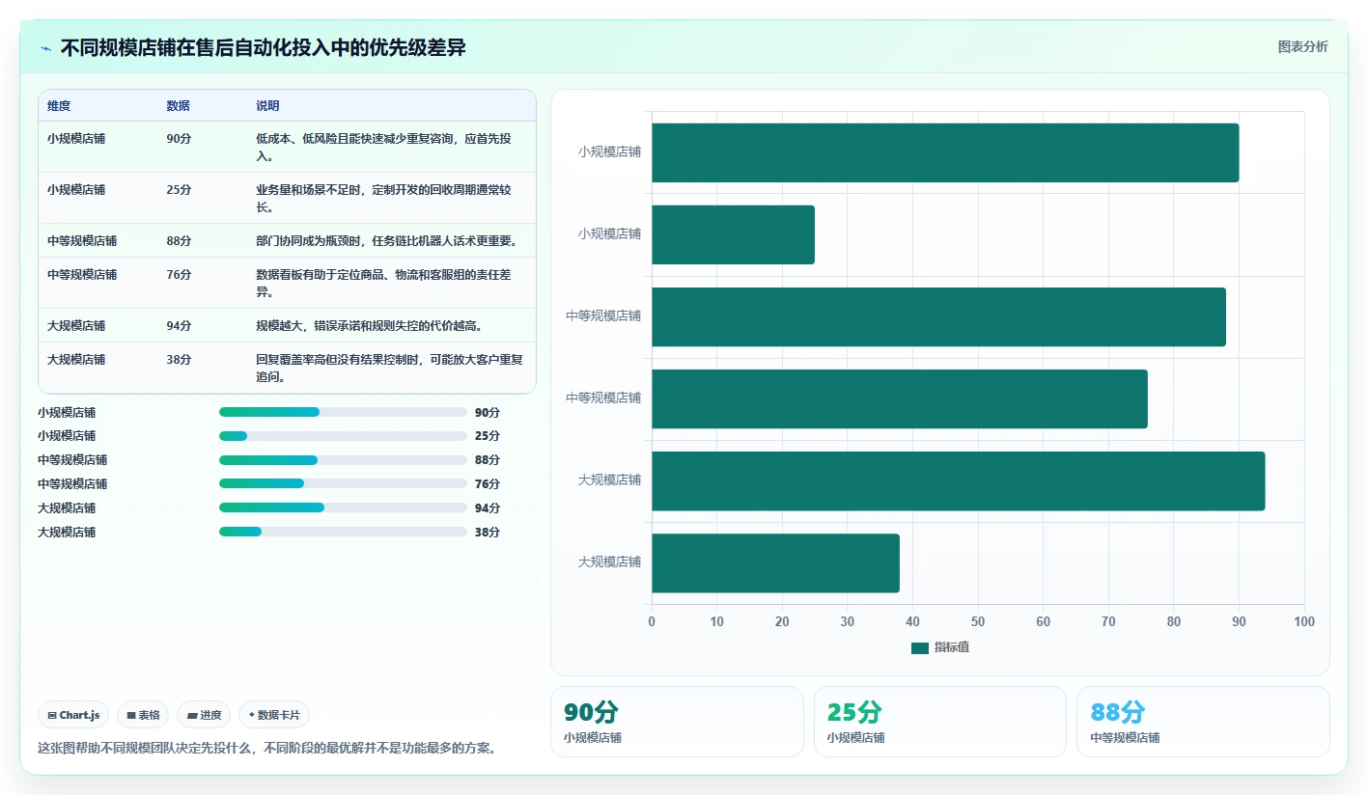Image resolution: width=1368 pixels, height=795 pixels.
Task: Click the Chart.js tag chip
Action: 74,715
